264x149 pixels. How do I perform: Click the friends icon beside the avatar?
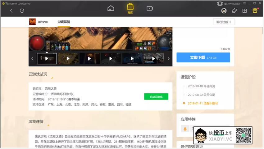click(x=234, y=11)
